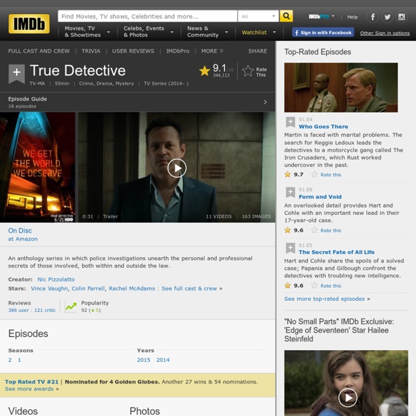Open the Who Goes There episode still image

coord(341,87)
